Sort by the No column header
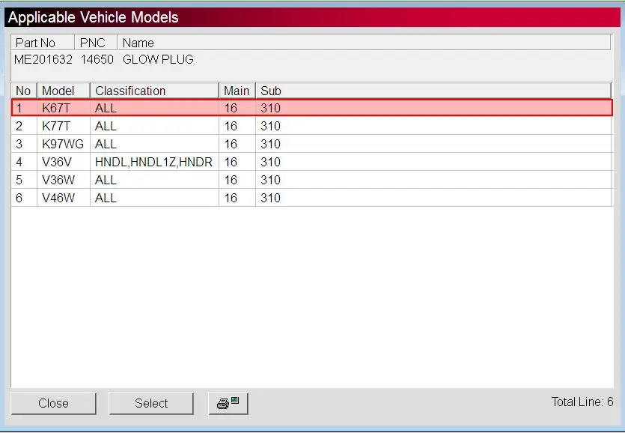Screen dimensions: 625x433 [24, 91]
